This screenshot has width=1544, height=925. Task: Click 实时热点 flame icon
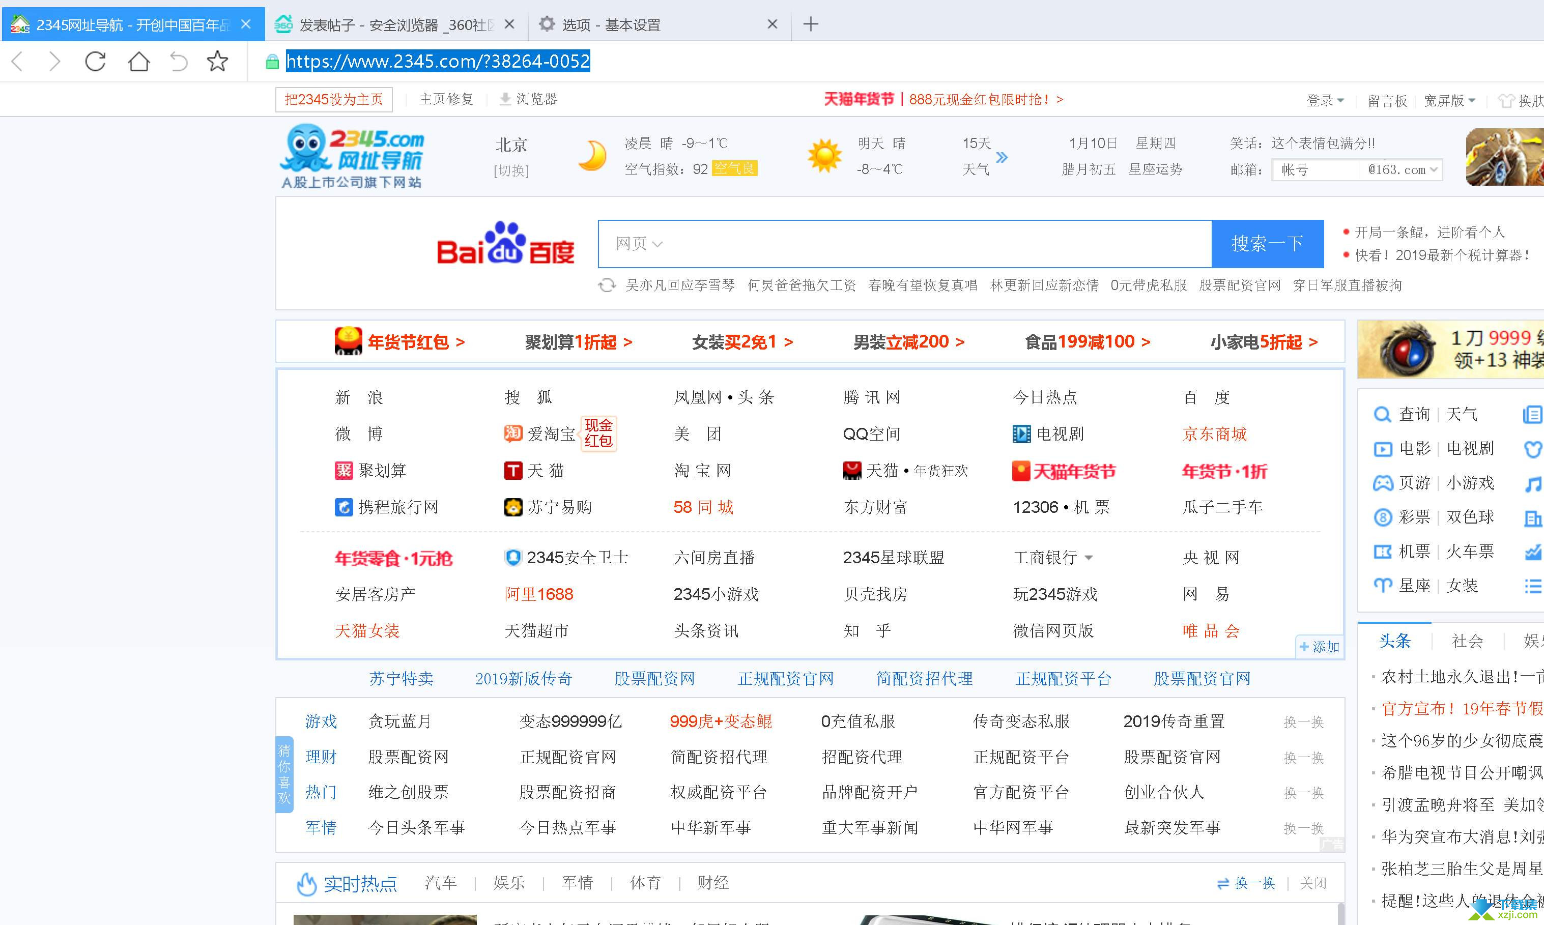point(306,883)
